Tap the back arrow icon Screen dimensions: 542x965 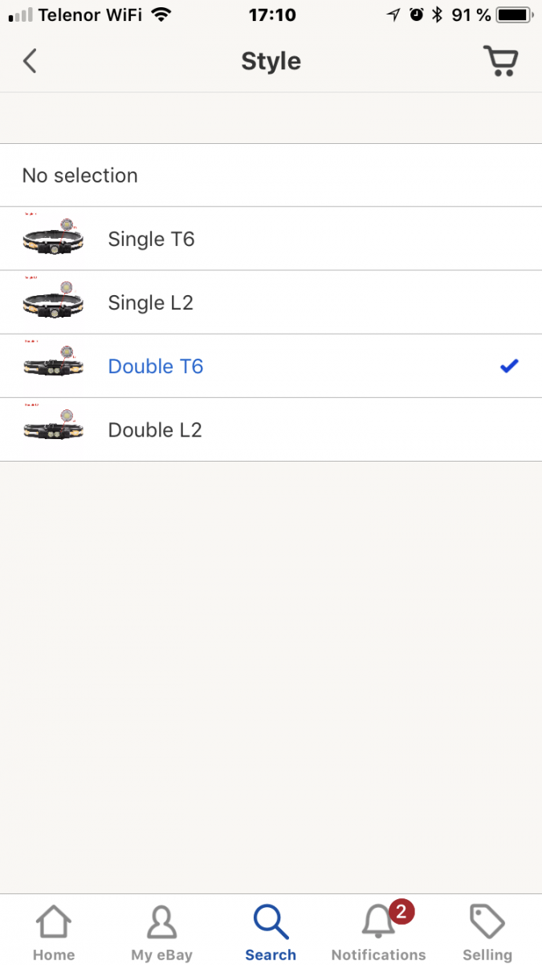click(x=30, y=61)
